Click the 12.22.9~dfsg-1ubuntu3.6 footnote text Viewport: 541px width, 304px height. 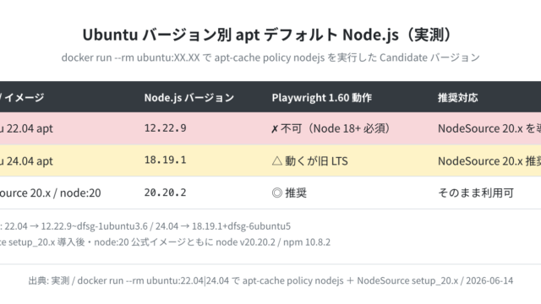[x=94, y=226]
